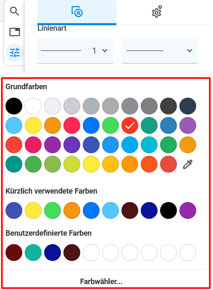This screenshot has width=213, height=290.
Task: Choose the lime yellow-green swatch in the fourth row
Action: tap(72, 164)
